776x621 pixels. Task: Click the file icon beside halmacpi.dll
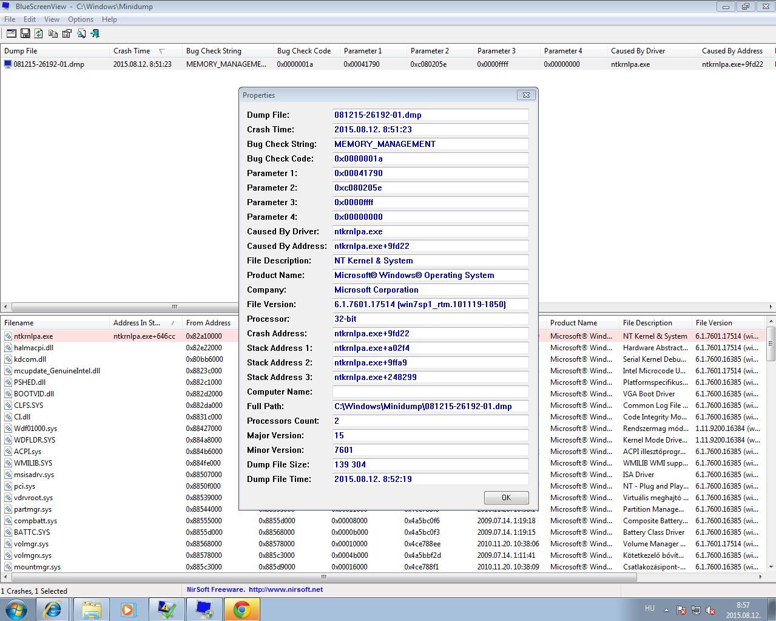click(8, 347)
